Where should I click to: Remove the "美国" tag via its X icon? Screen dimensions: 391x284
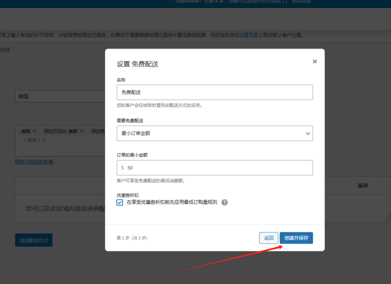click(34, 131)
